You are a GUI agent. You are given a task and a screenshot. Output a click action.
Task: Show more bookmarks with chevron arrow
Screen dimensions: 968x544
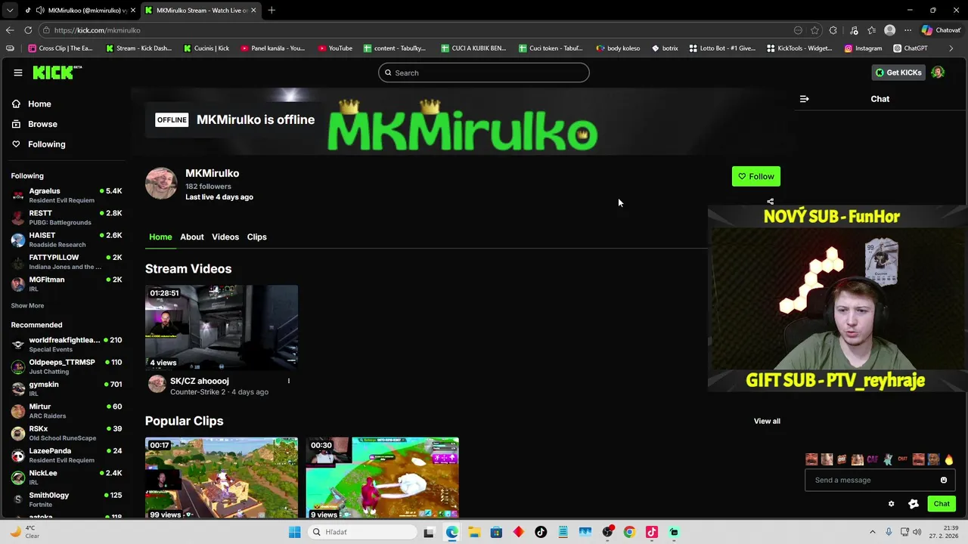(x=951, y=48)
